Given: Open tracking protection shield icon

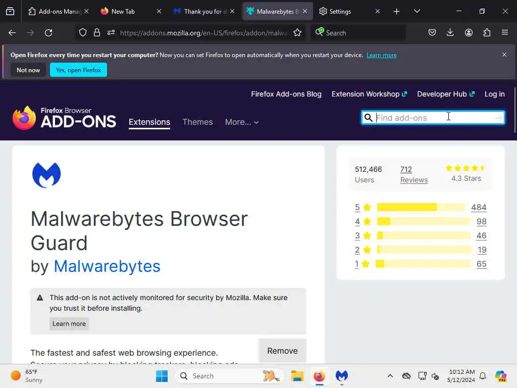Looking at the screenshot, I should pyautogui.click(x=83, y=33).
